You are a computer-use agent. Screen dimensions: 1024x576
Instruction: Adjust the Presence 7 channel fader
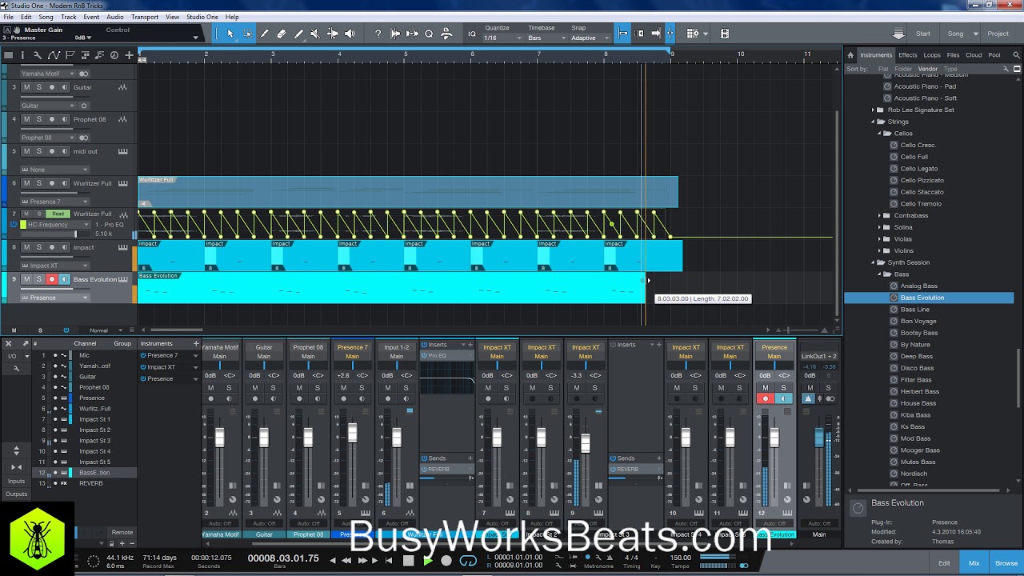[352, 433]
